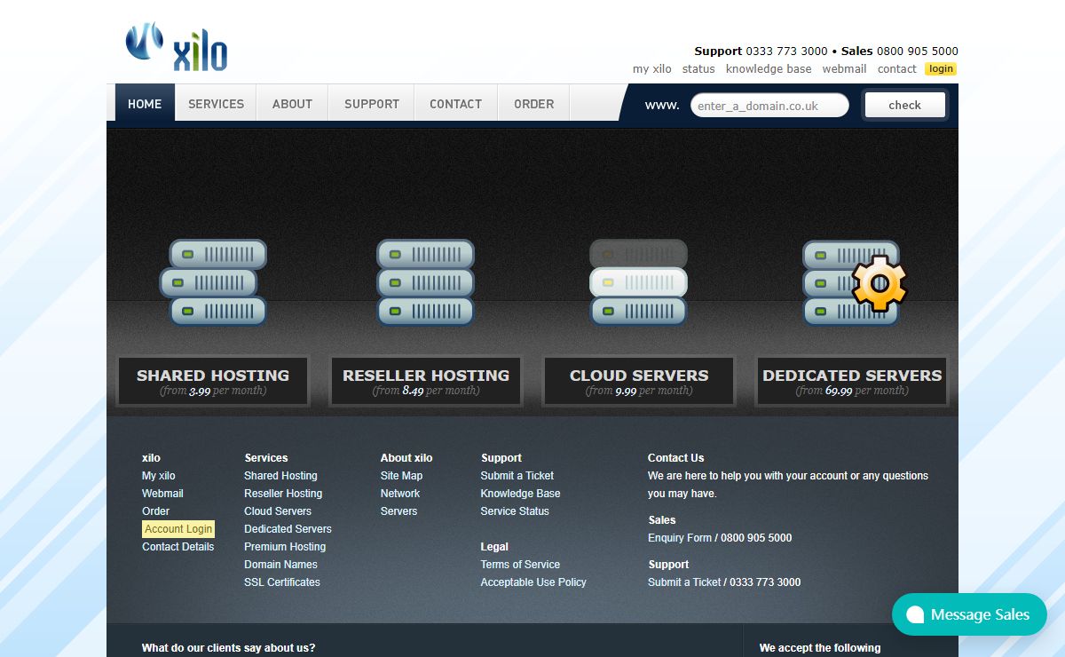Open Webmail footer link

[162, 494]
